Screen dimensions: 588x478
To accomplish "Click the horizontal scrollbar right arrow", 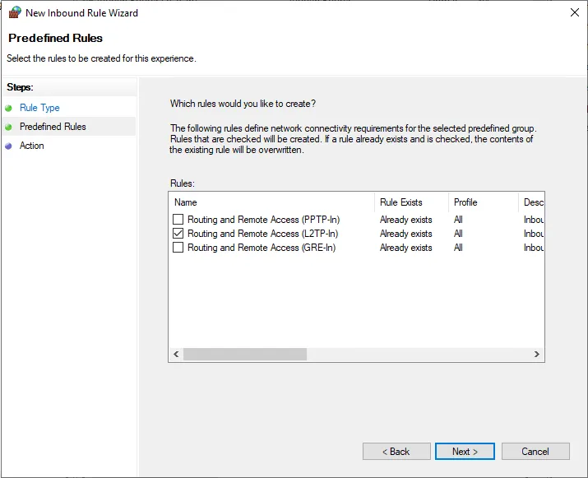I will coord(536,354).
